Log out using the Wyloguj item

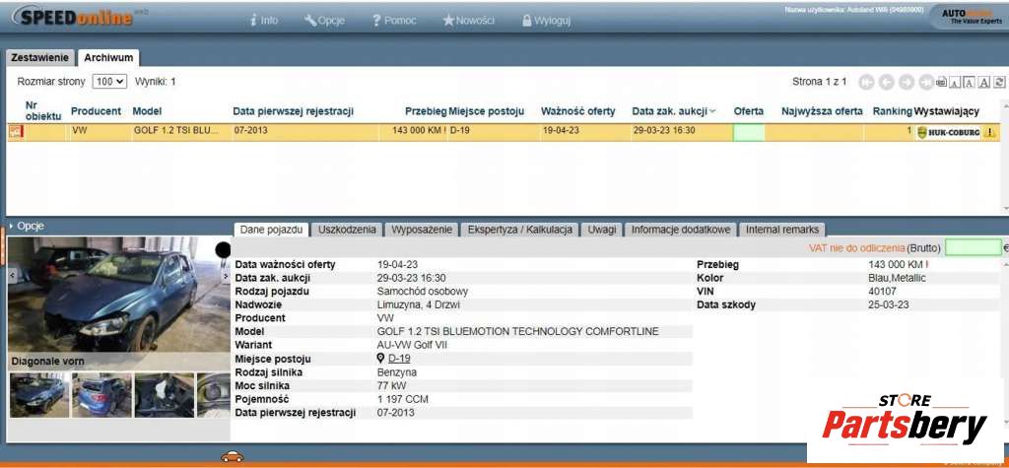tap(546, 21)
